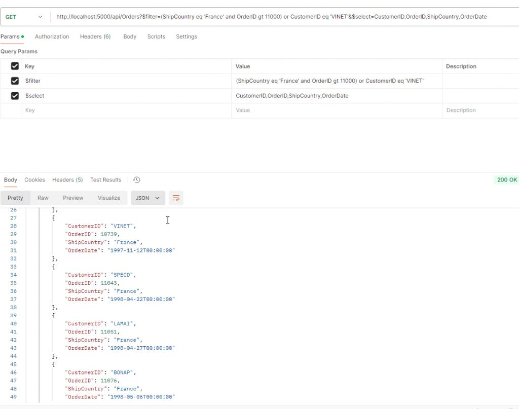
Task: Click the Preview view button
Action: pos(73,198)
